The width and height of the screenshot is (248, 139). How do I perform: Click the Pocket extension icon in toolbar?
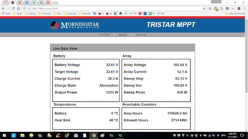(x=227, y=8)
